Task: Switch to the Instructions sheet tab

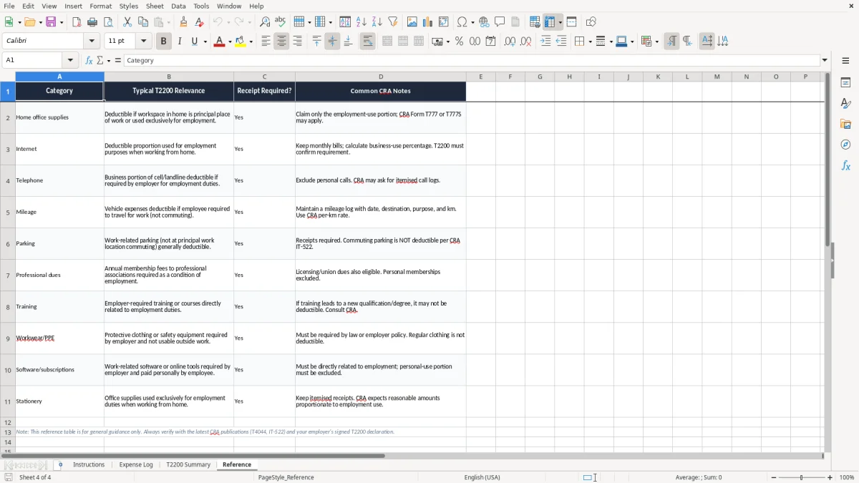Action: (89, 464)
